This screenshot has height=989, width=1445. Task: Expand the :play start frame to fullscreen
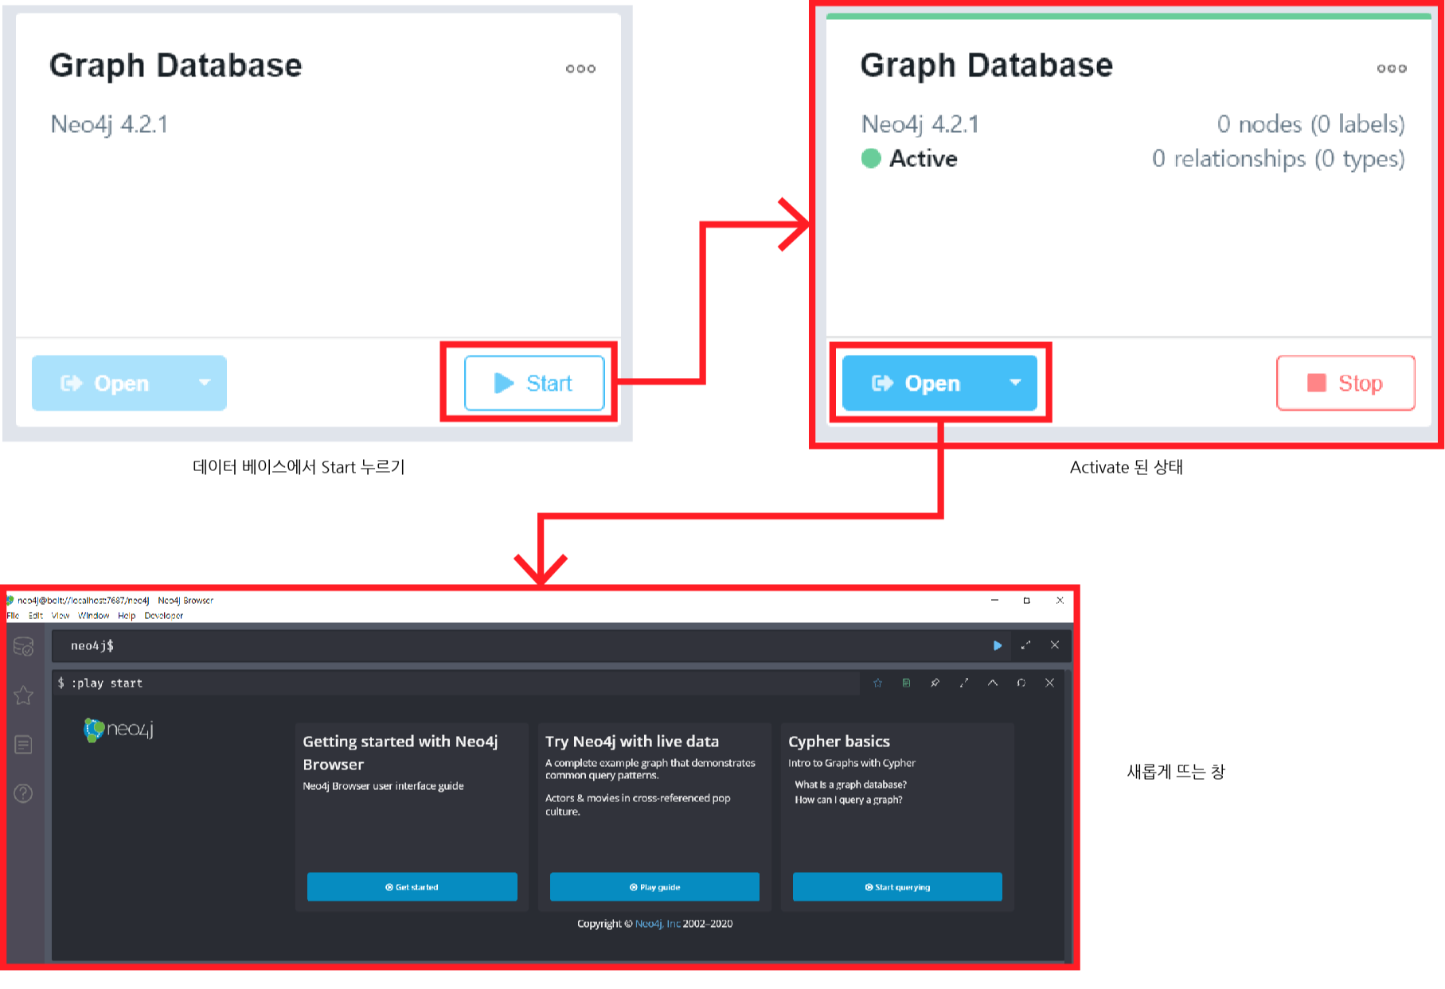964,683
